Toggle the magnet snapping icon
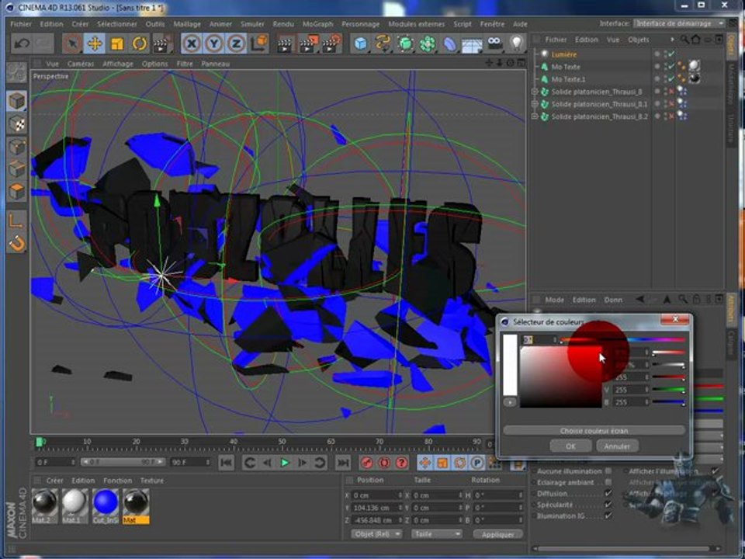Viewport: 745px width, 559px height. (16, 243)
